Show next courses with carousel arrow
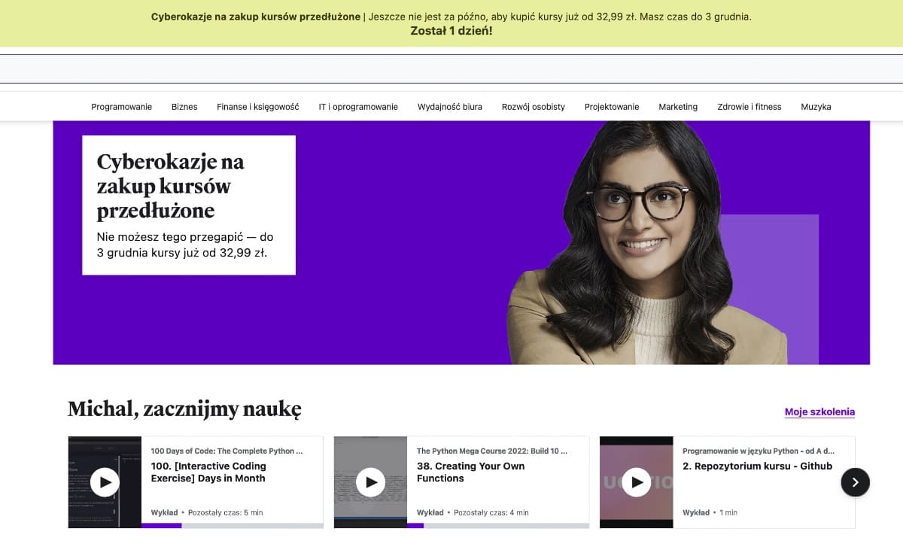The image size is (903, 550). coord(855,482)
